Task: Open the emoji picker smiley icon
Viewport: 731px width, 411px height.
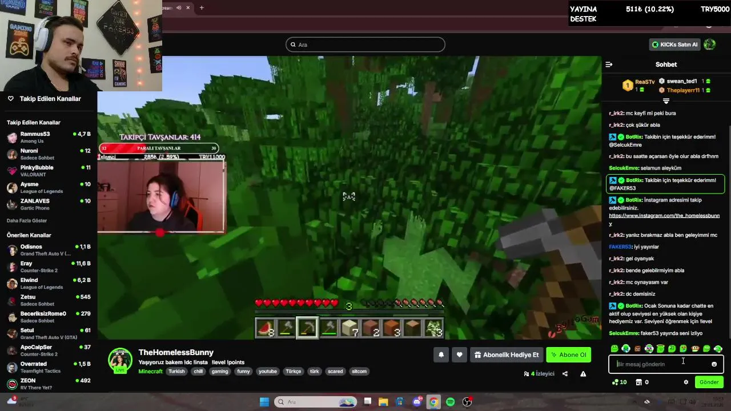Action: point(714,364)
